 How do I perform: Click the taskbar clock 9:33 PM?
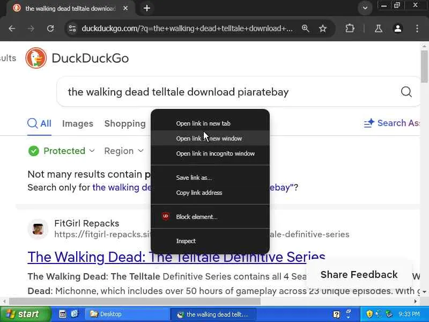pyautogui.click(x=409, y=314)
